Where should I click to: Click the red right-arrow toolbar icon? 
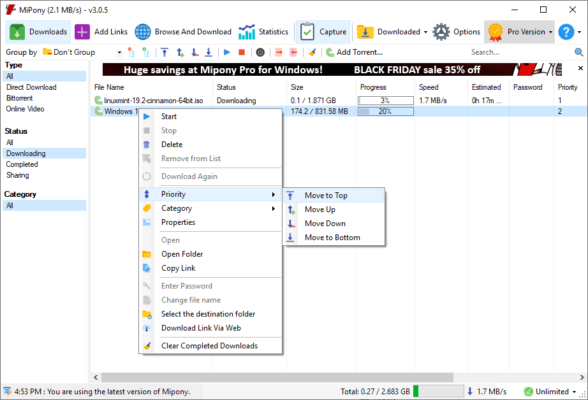[279, 52]
